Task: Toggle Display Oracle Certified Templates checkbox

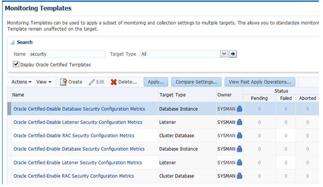Action: tap(16, 65)
